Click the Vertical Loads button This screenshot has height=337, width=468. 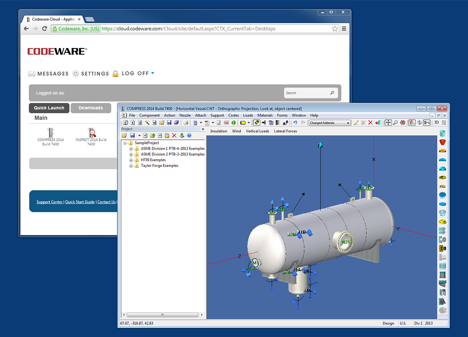(x=257, y=131)
